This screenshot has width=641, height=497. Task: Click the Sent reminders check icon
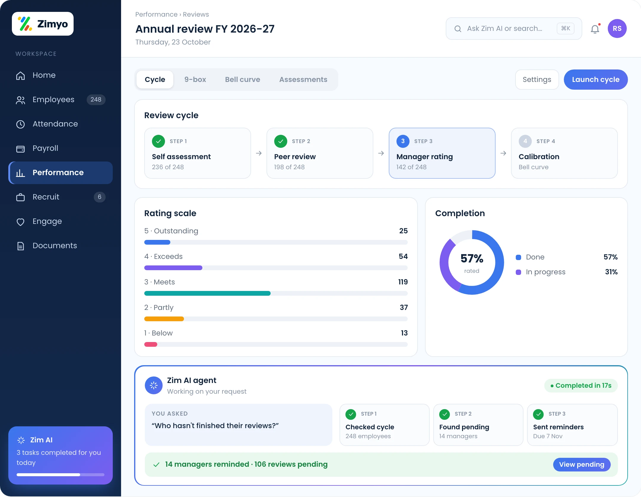[x=538, y=414]
